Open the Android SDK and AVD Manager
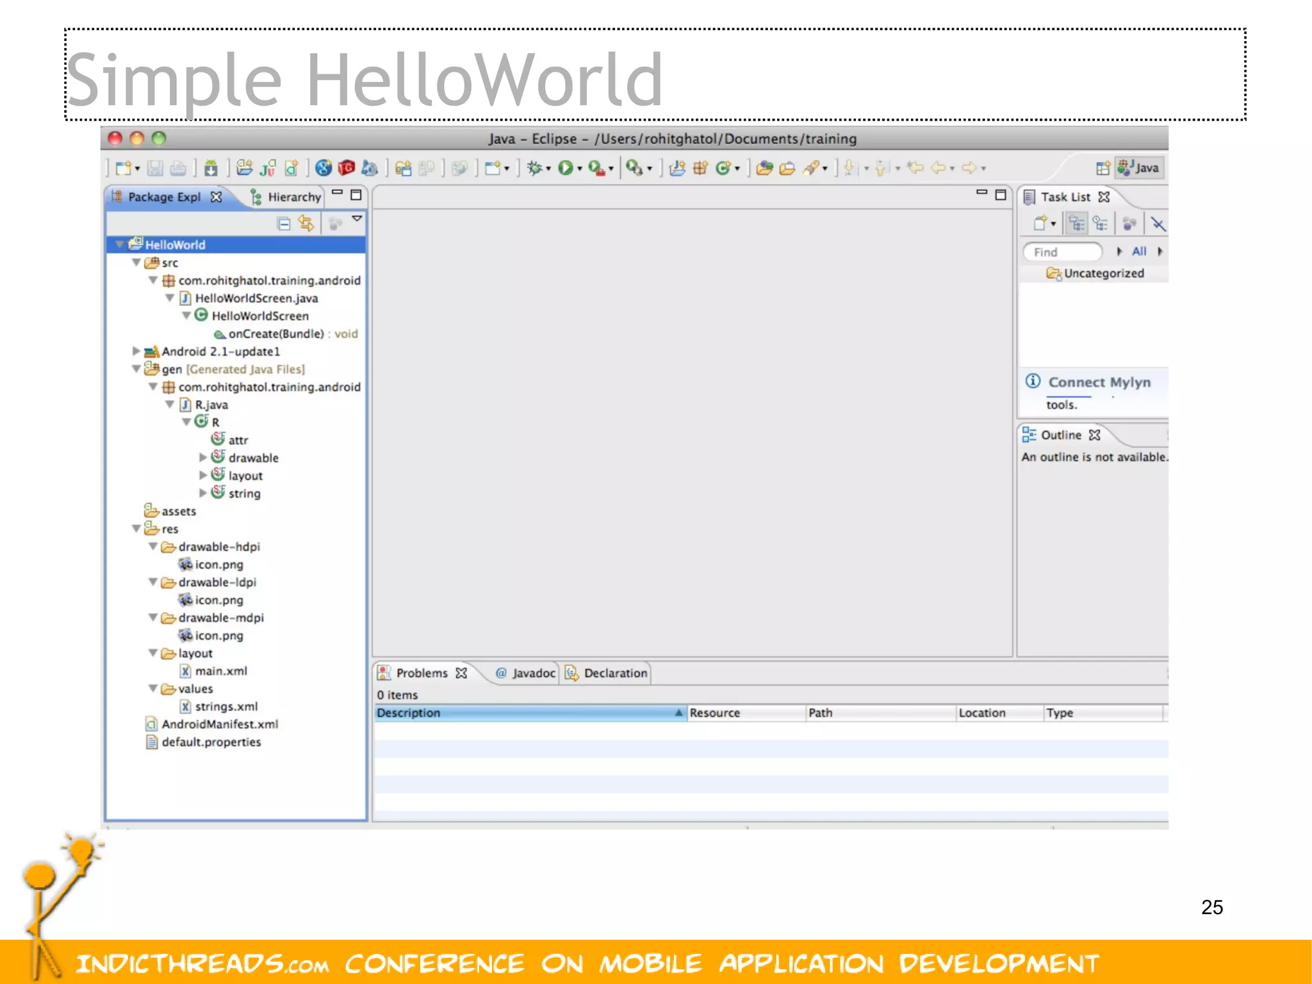Viewport: 1312px width, 984px height. 211,168
